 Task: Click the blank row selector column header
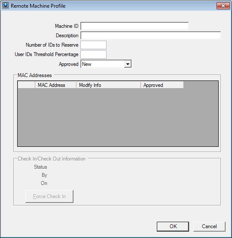26,85
